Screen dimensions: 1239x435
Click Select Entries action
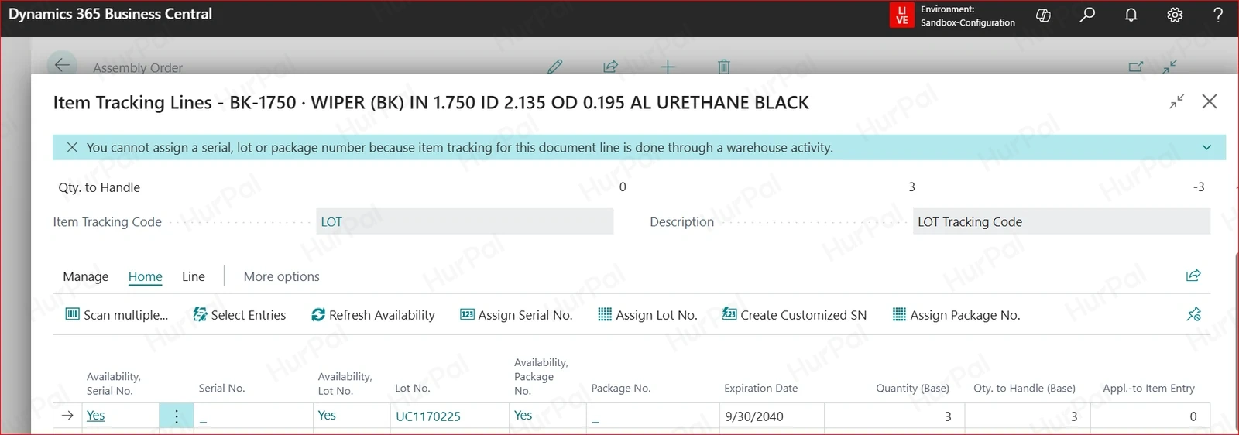tap(239, 315)
